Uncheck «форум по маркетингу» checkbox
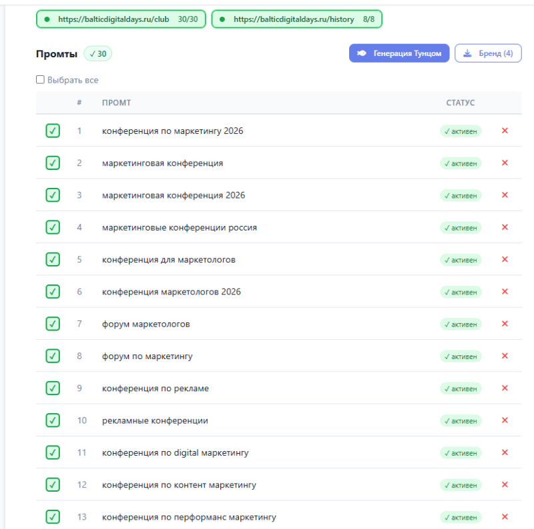Screen dimensions: 534x529 point(53,356)
